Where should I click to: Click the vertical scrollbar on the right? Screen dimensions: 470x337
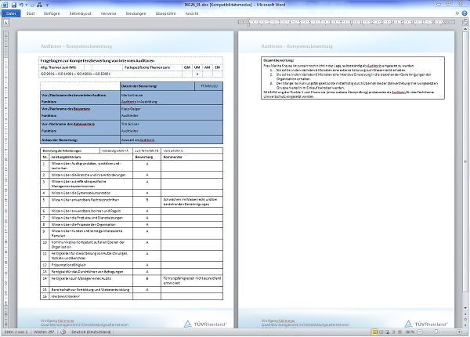[465, 157]
